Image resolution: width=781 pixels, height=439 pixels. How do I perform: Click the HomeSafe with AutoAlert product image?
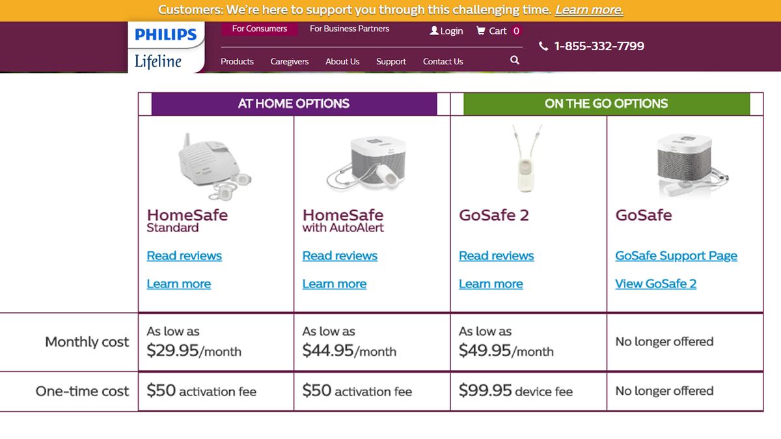click(368, 165)
